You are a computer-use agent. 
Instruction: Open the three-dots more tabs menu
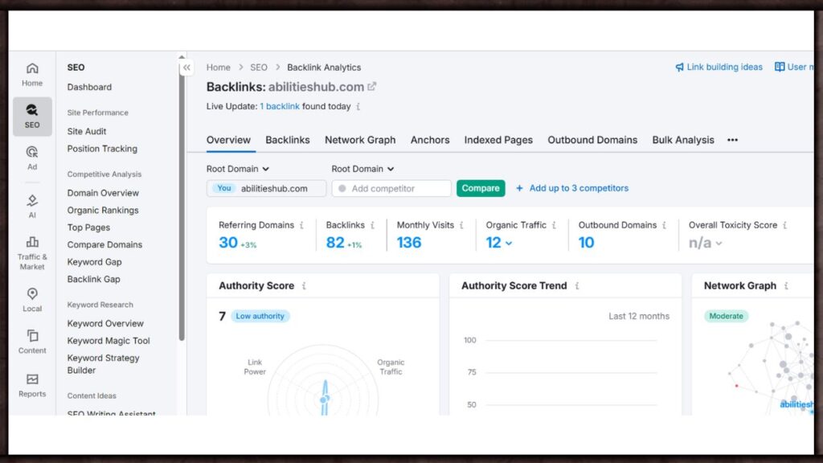732,140
